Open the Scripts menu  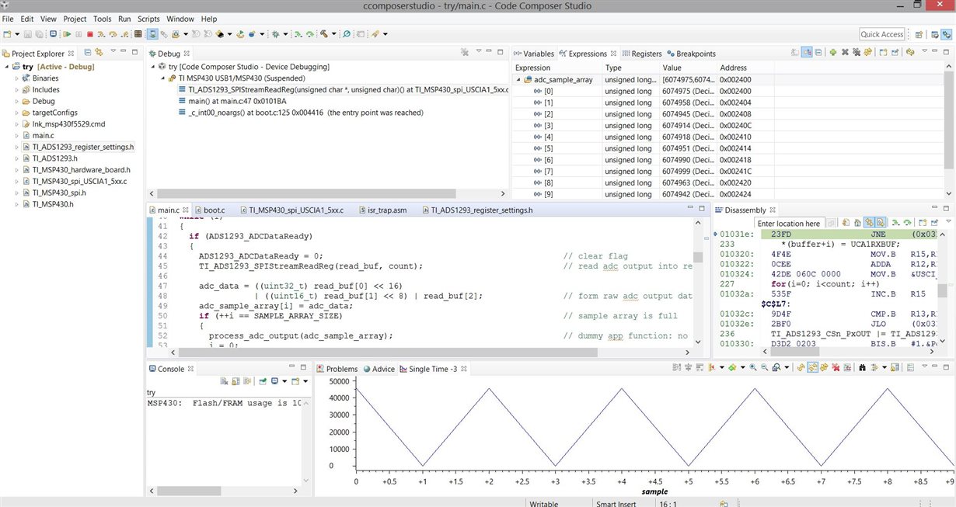(148, 19)
